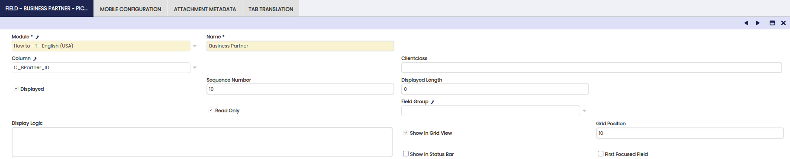Viewport: 790px width, 159px height.
Task: Go to the previous record arrow
Action: [x=746, y=23]
